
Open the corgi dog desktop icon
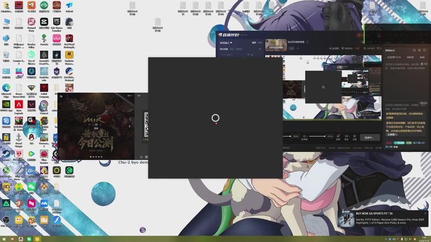point(44,187)
